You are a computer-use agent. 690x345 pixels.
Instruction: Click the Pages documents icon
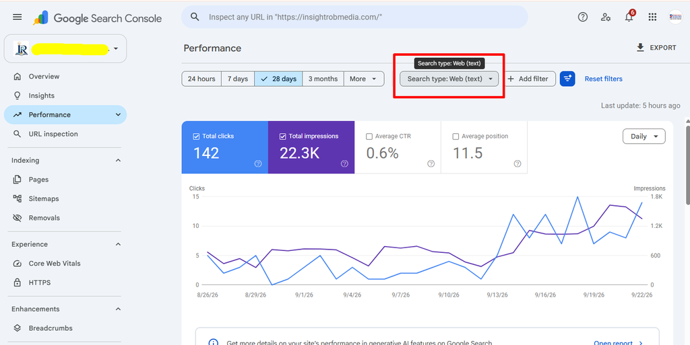[x=17, y=180]
